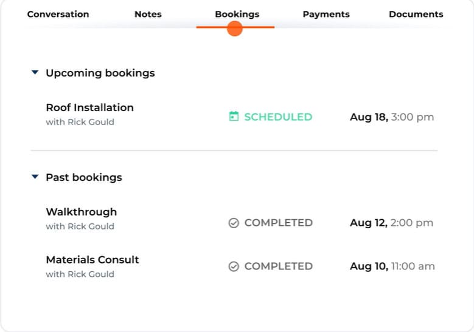Click the SCHEDULED status label
The image size is (474, 332).
[278, 117]
